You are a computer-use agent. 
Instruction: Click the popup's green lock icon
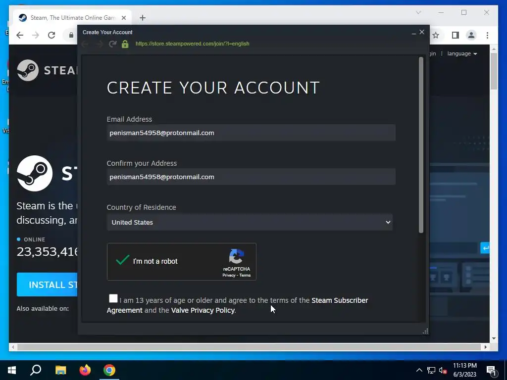(x=125, y=44)
